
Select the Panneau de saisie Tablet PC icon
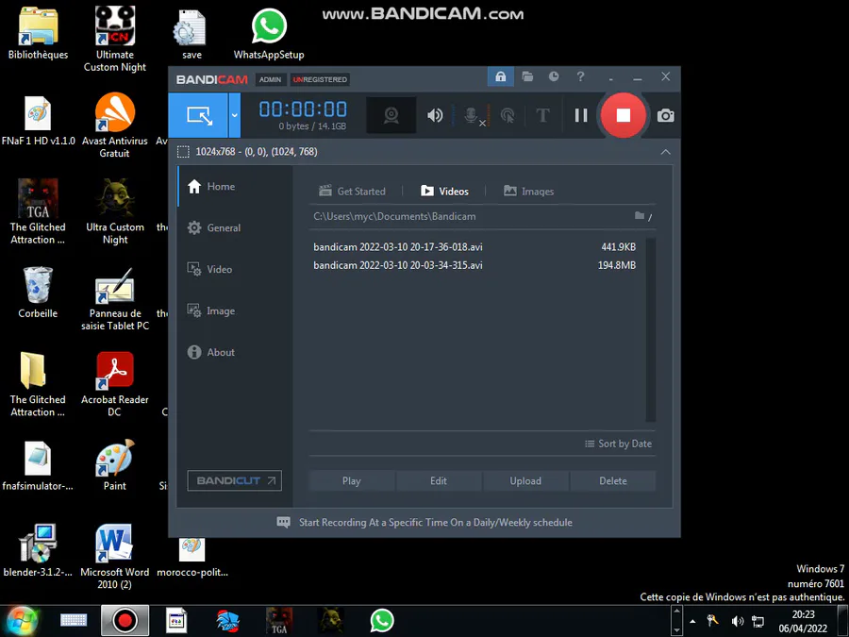115,298
